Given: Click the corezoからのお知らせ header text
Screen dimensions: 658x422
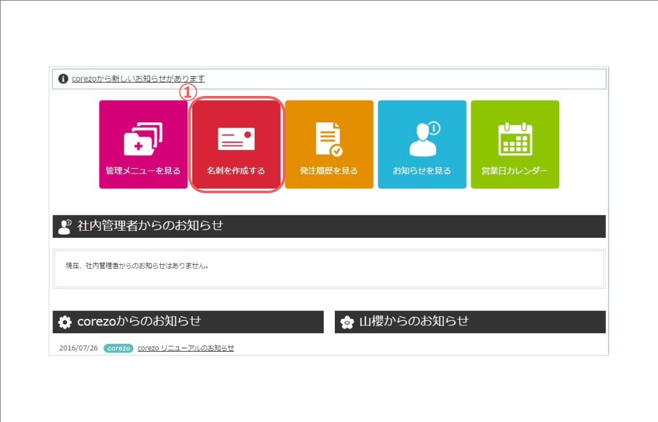Looking at the screenshot, I should coord(139,321).
